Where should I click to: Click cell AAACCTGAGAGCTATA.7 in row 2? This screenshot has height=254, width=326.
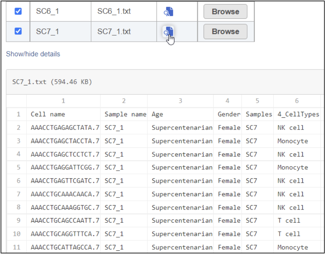(65, 128)
